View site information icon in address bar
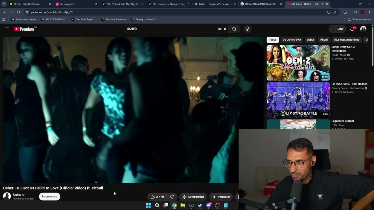Viewport: 374px width, 210px height. coord(27,12)
